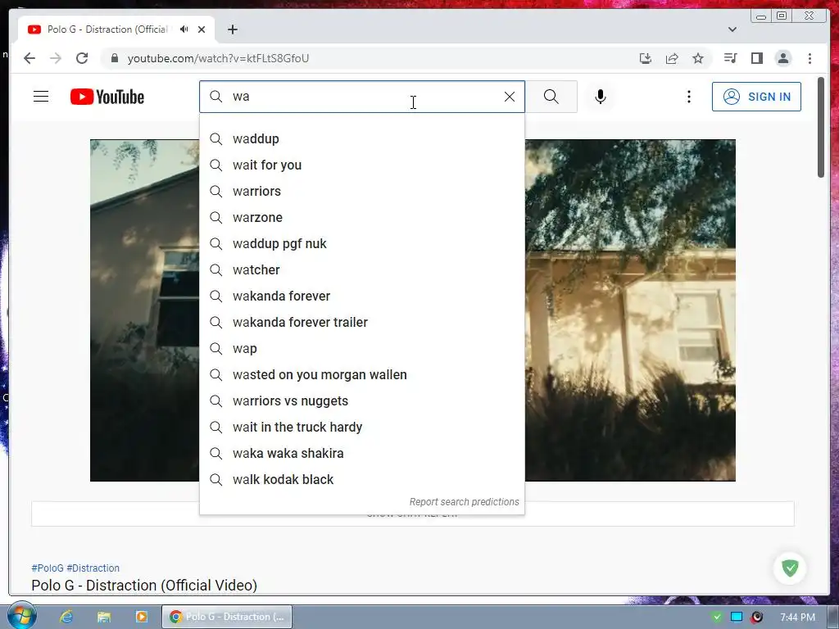Pick "wait in the truck hardy" suggestion
Viewport: 839px width, 629px height.
361,428
